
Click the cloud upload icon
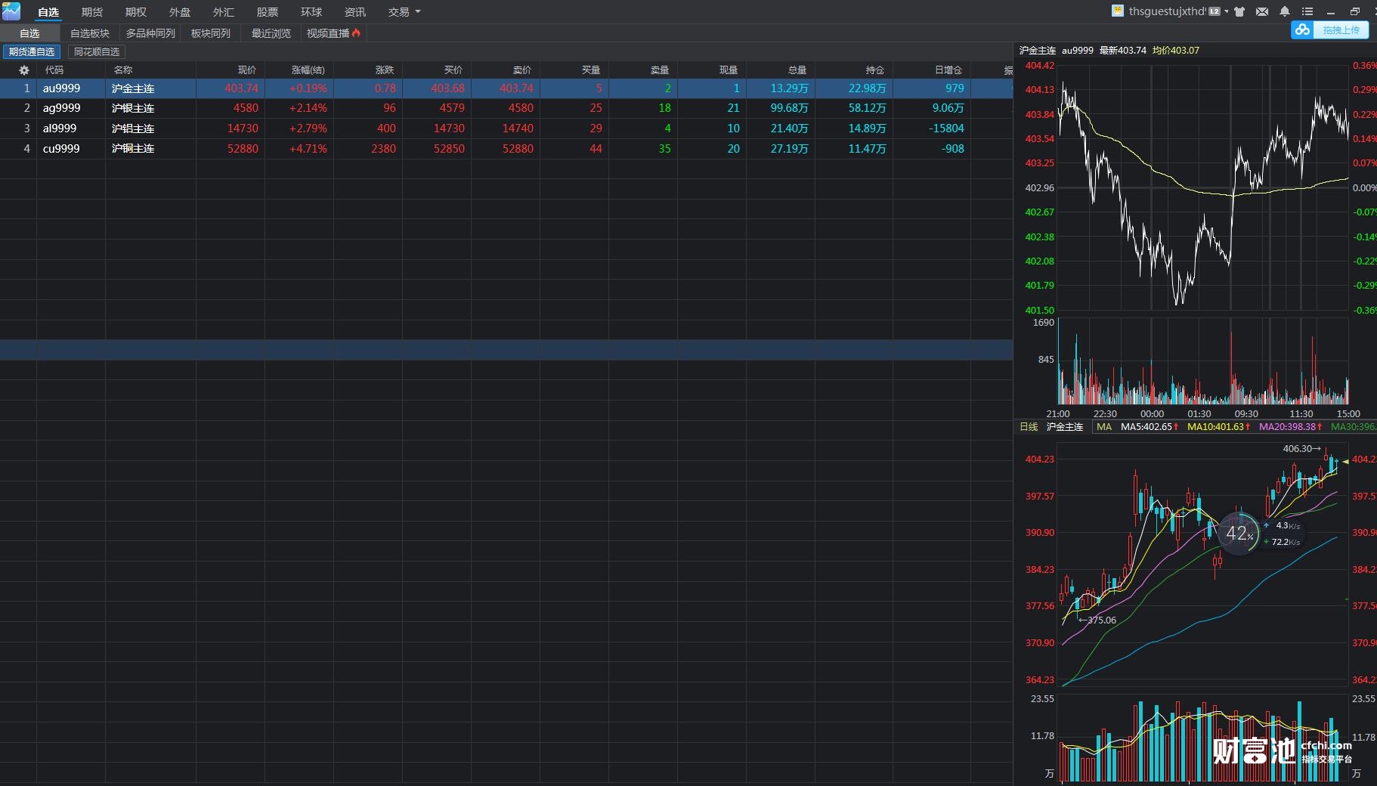pyautogui.click(x=1302, y=29)
